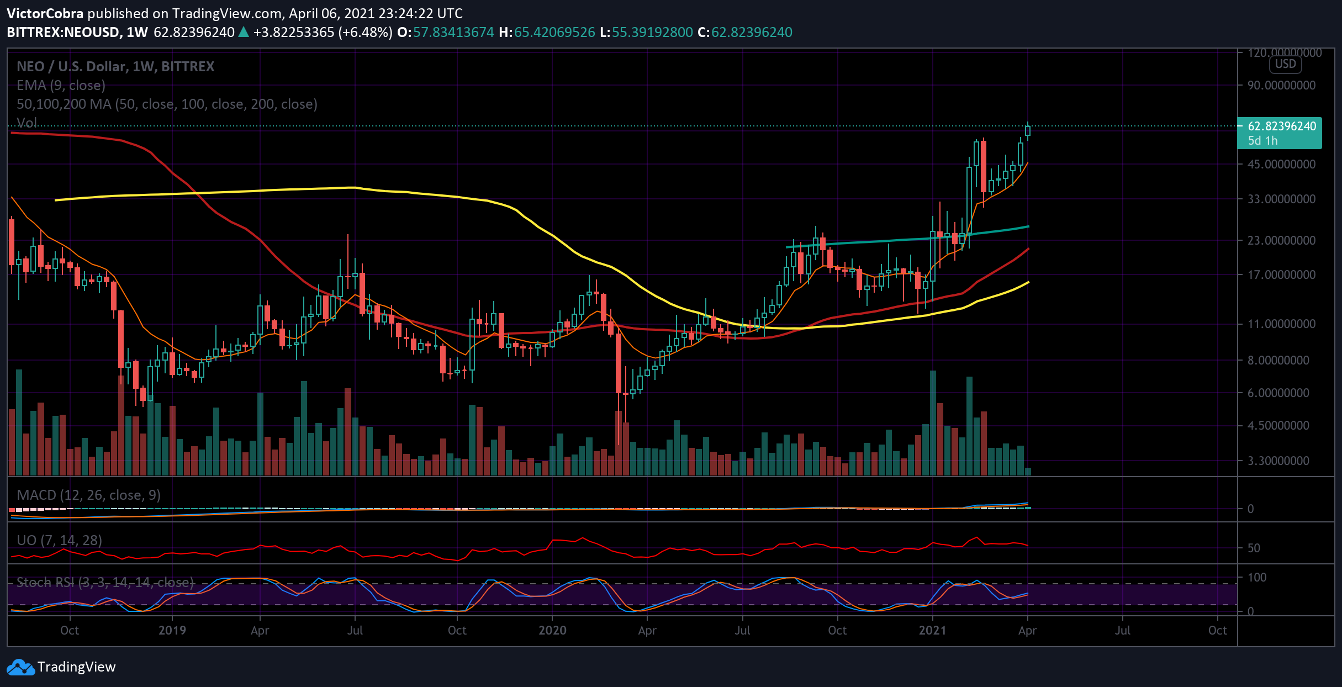Image resolution: width=1342 pixels, height=687 pixels.
Task: Click the Vol indicator label
Action: 27,122
